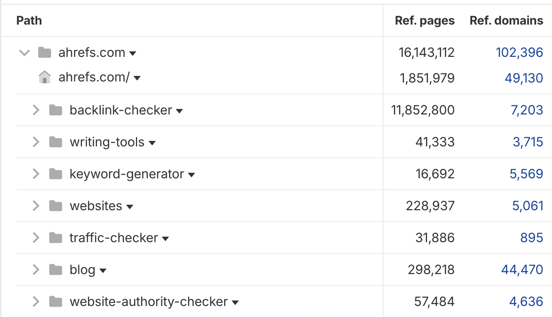Image resolution: width=552 pixels, height=317 pixels.
Task: Click the blog folder icon
Action: (56, 270)
